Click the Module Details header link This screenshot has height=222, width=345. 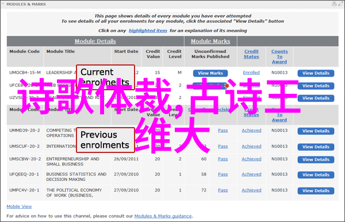click(95, 41)
